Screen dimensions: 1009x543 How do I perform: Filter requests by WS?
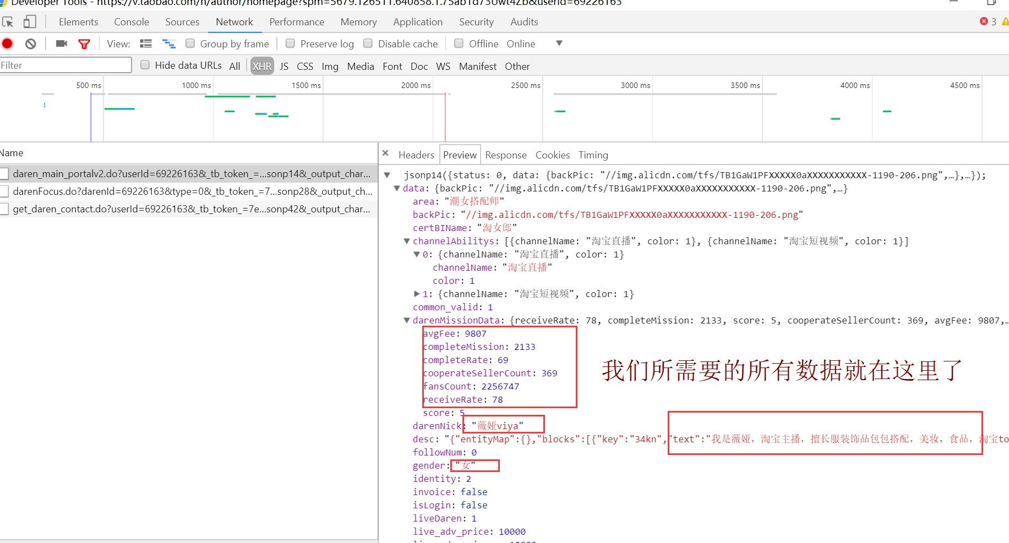tap(443, 66)
